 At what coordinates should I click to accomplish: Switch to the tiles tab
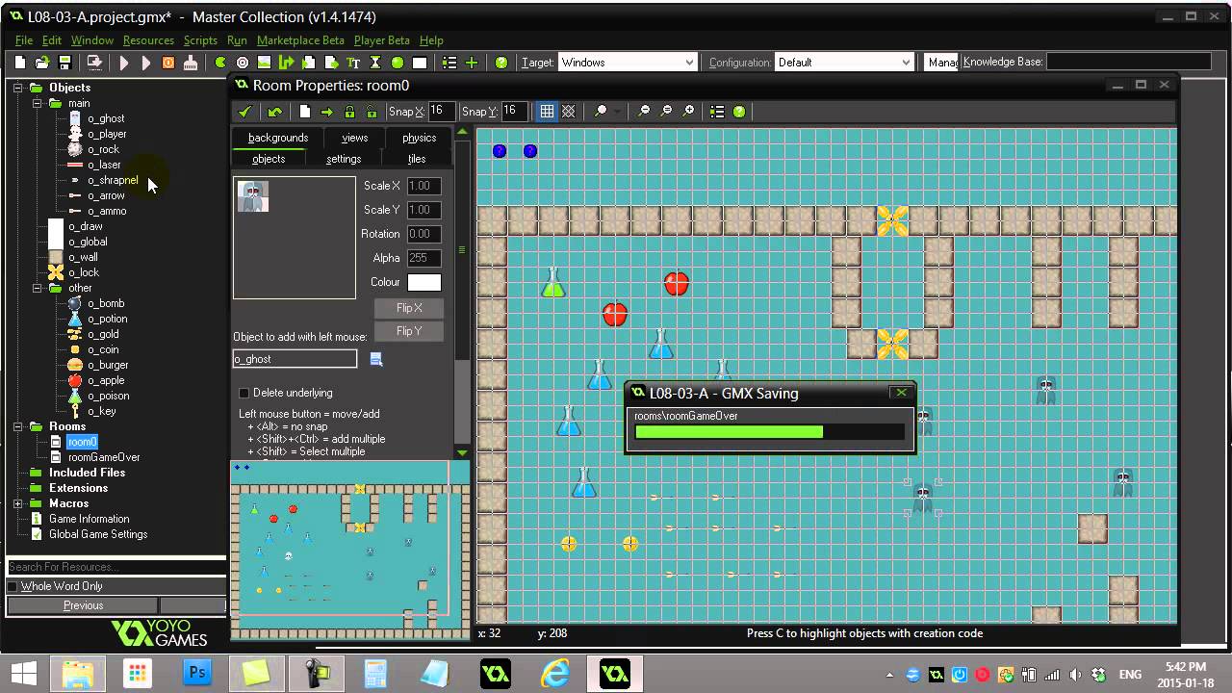417,159
